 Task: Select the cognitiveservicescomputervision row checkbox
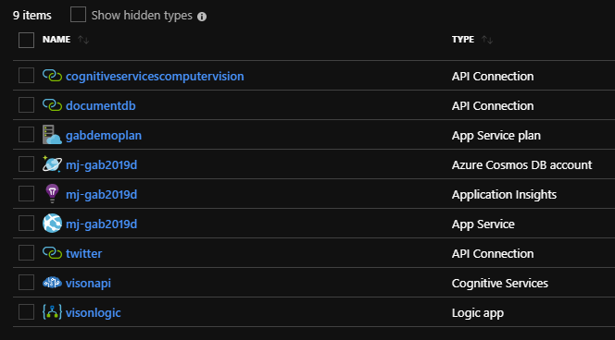tap(26, 76)
